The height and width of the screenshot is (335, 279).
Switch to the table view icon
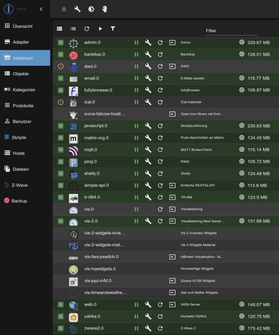point(59,29)
